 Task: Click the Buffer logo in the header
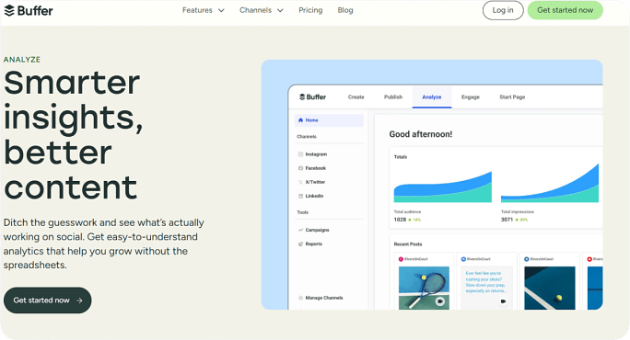pyautogui.click(x=29, y=10)
